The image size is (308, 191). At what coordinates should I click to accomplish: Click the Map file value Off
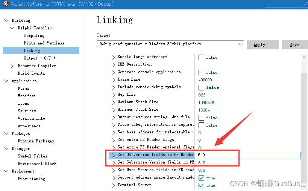pyautogui.click(x=202, y=95)
